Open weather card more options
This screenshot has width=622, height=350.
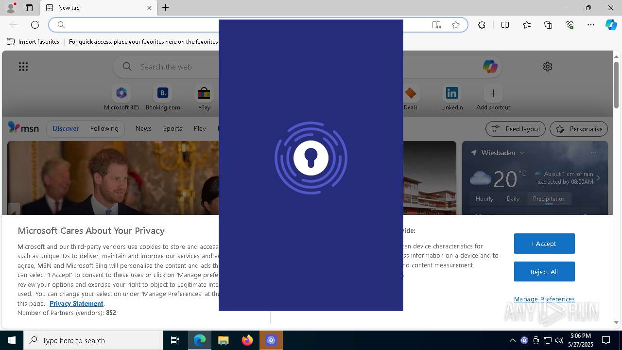coord(593,153)
